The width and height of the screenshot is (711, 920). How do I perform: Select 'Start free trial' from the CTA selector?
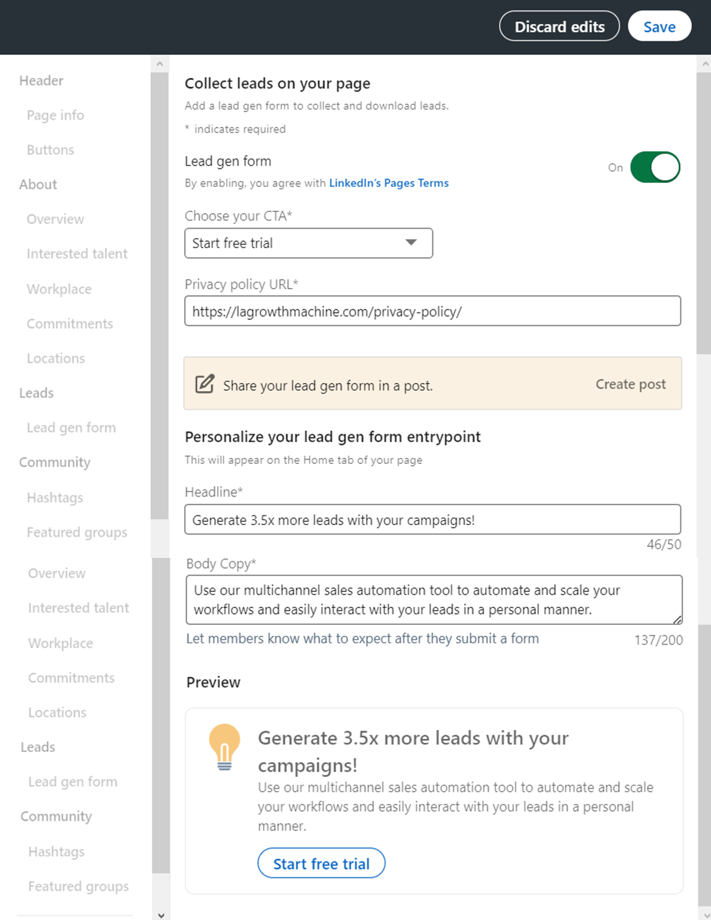pyautogui.click(x=308, y=243)
